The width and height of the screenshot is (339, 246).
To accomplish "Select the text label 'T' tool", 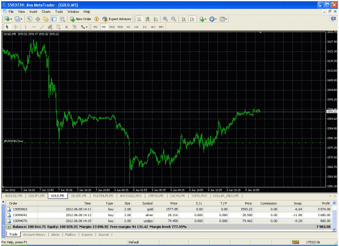I will point(75,27).
